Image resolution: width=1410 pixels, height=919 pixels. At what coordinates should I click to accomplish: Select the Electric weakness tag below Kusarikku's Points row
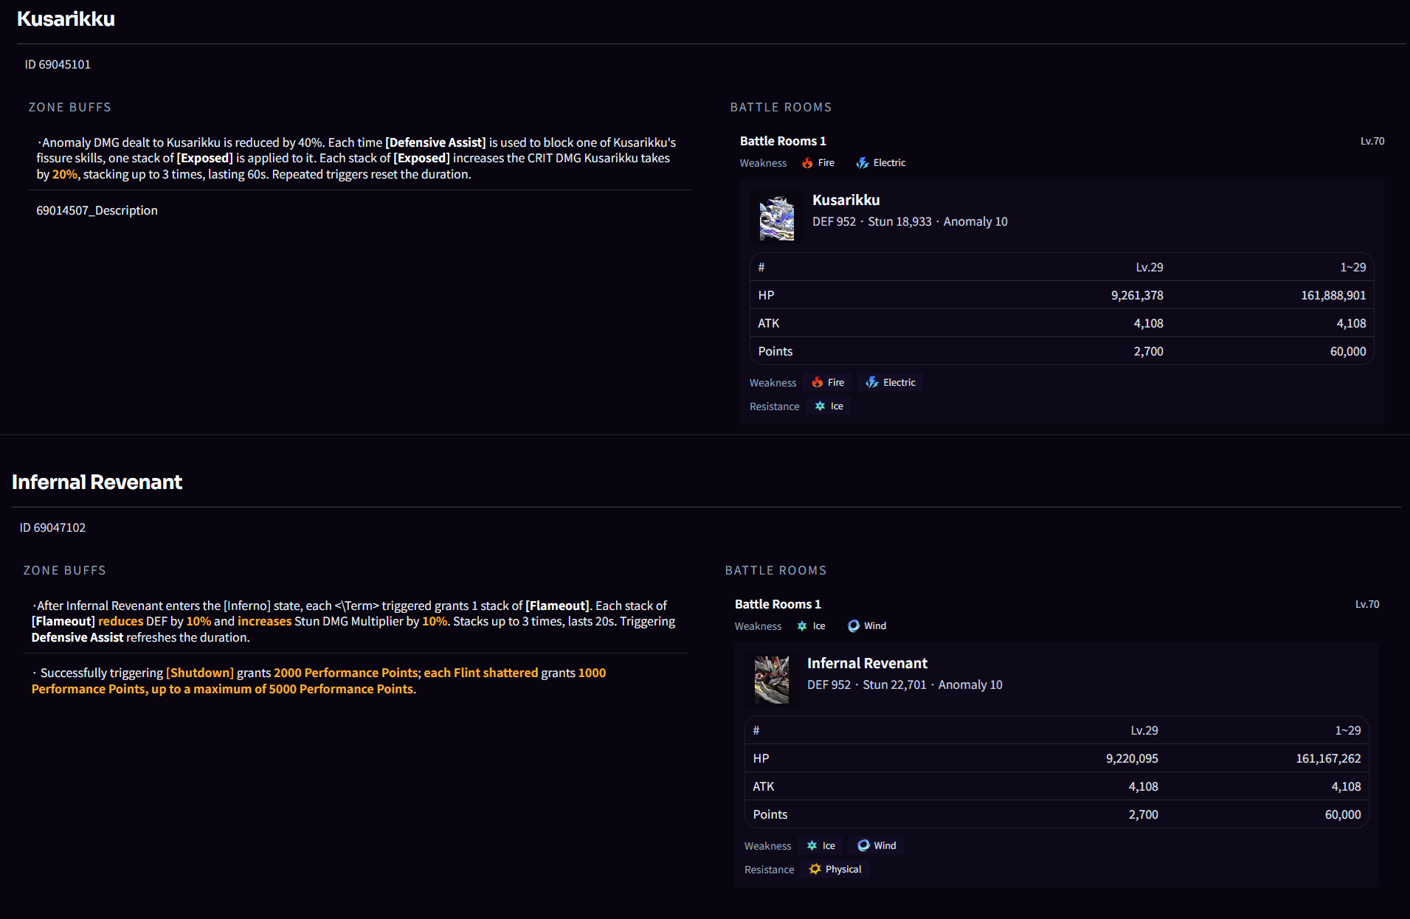(891, 383)
